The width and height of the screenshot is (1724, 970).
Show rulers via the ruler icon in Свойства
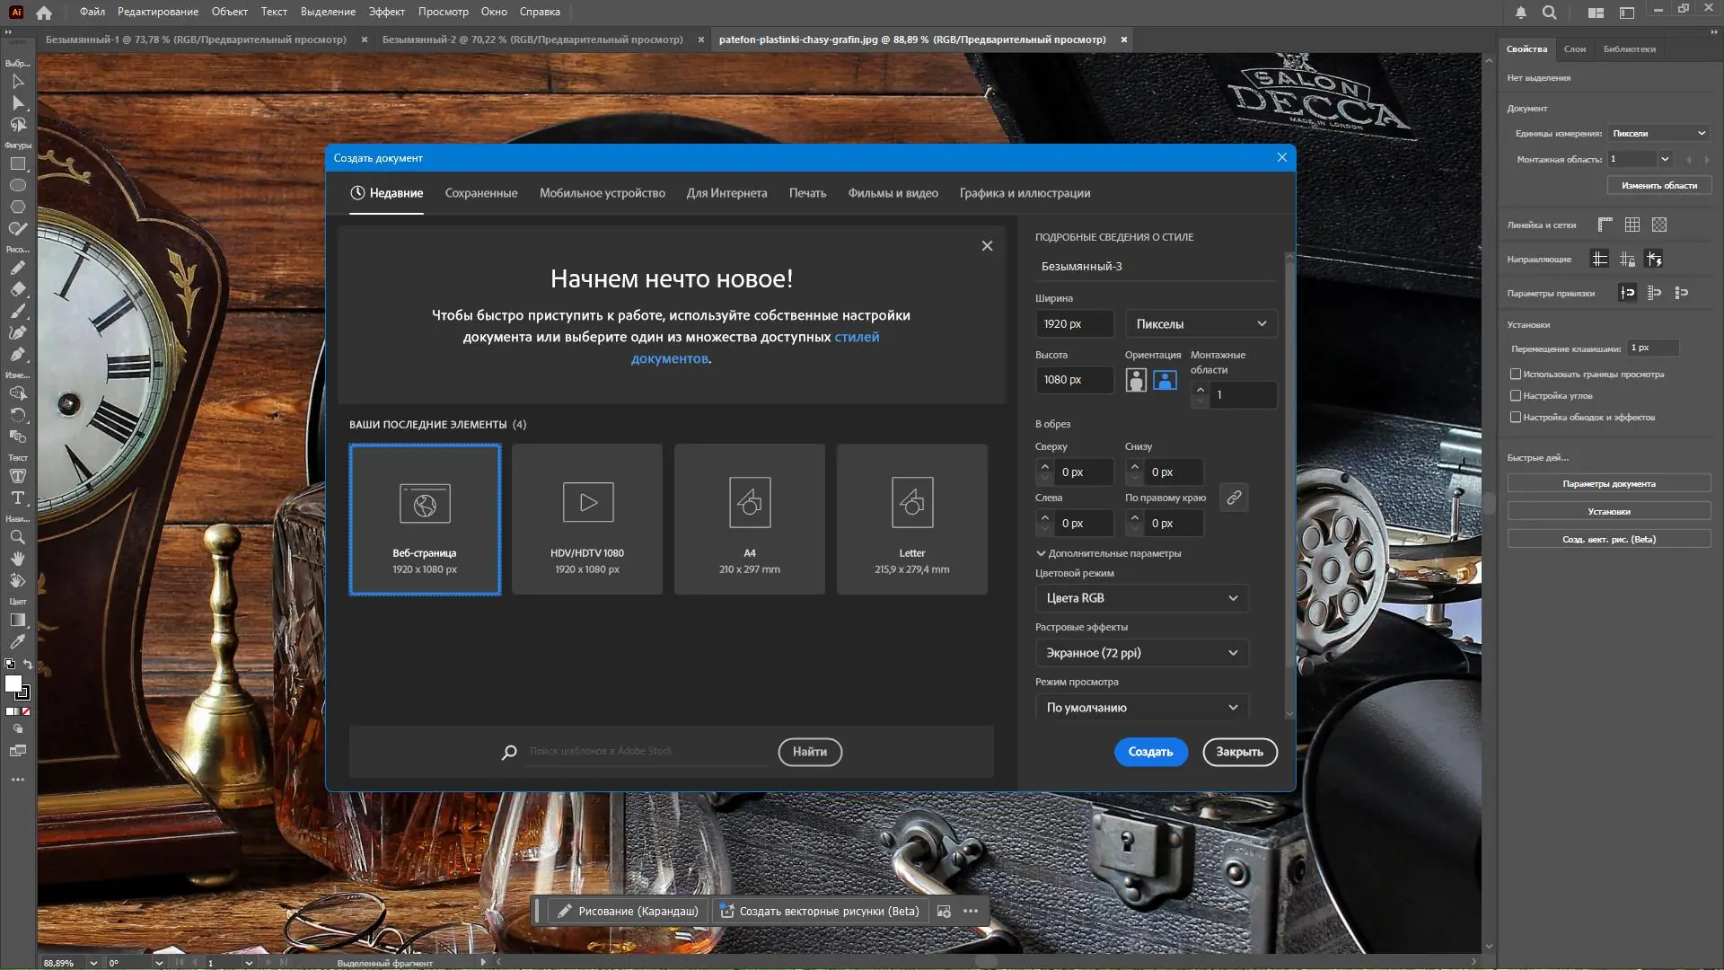point(1604,225)
